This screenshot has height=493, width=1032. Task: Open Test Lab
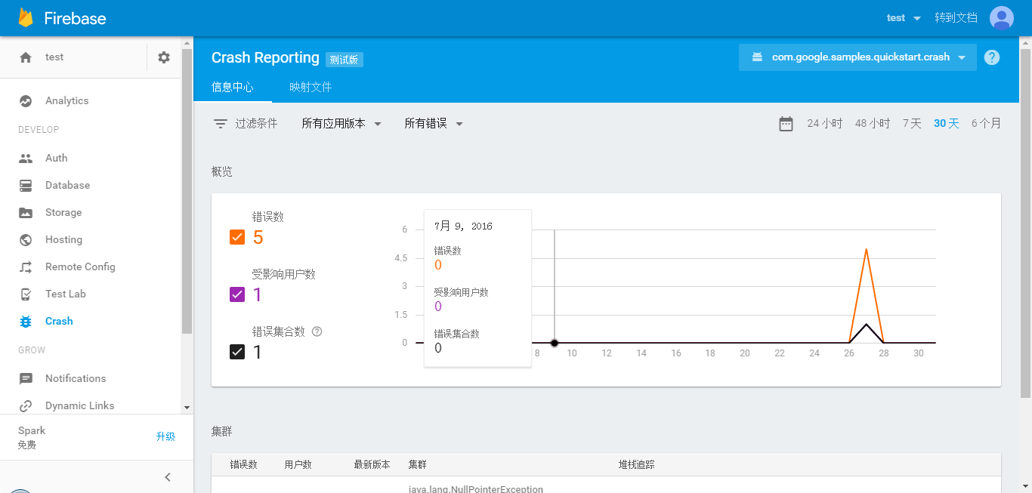coord(64,294)
